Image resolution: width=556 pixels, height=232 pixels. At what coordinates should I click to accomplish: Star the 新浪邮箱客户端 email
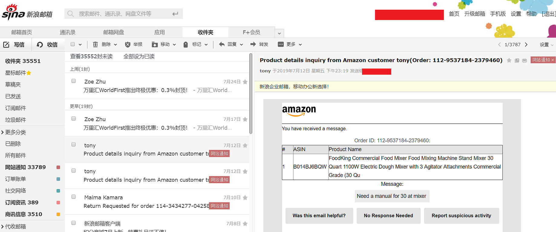coord(245,224)
